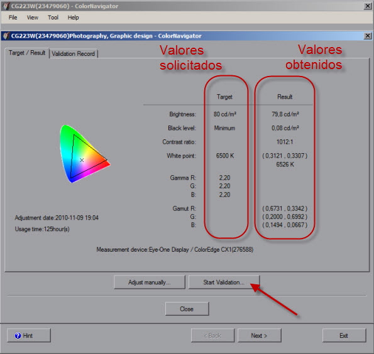Select the contrast ratio value 1012:1
374x354 pixels.
285,142
